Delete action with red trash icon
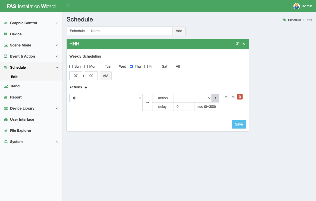The image size is (316, 201). point(240,97)
